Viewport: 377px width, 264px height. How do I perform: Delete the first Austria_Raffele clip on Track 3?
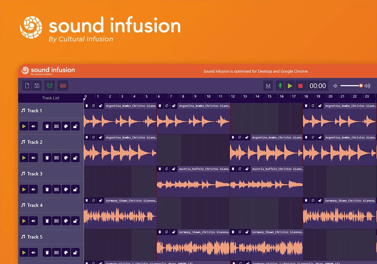click(x=160, y=169)
